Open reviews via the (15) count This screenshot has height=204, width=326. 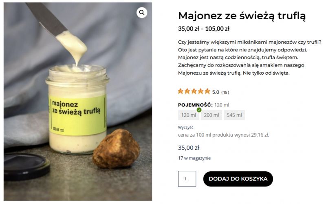tap(225, 92)
